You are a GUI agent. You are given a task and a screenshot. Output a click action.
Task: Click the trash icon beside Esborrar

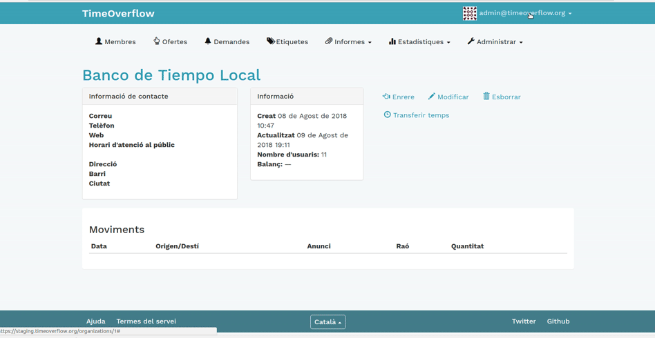pyautogui.click(x=486, y=96)
